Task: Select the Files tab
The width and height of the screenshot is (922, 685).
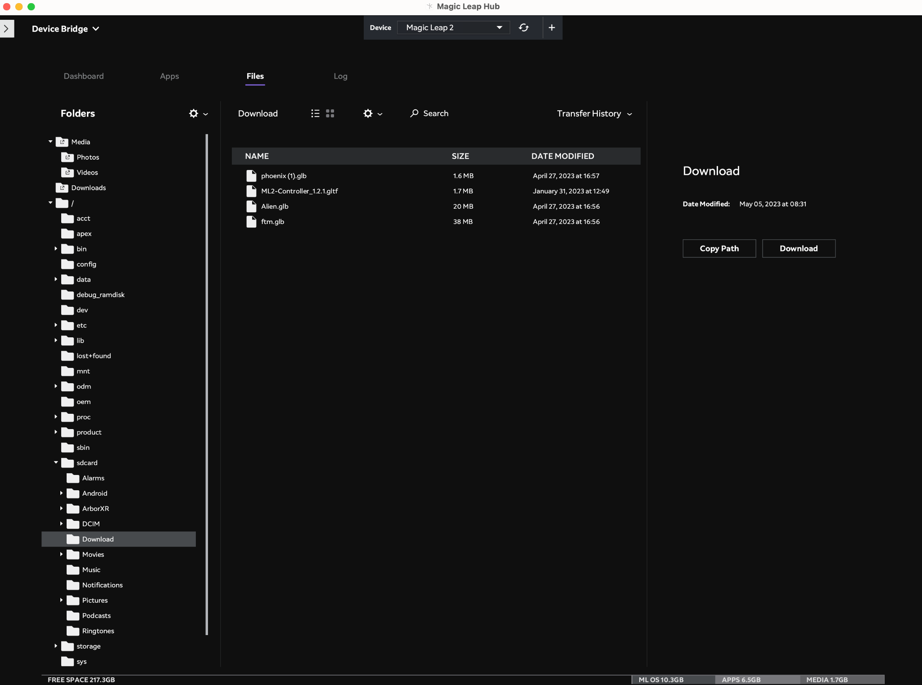Action: [255, 76]
